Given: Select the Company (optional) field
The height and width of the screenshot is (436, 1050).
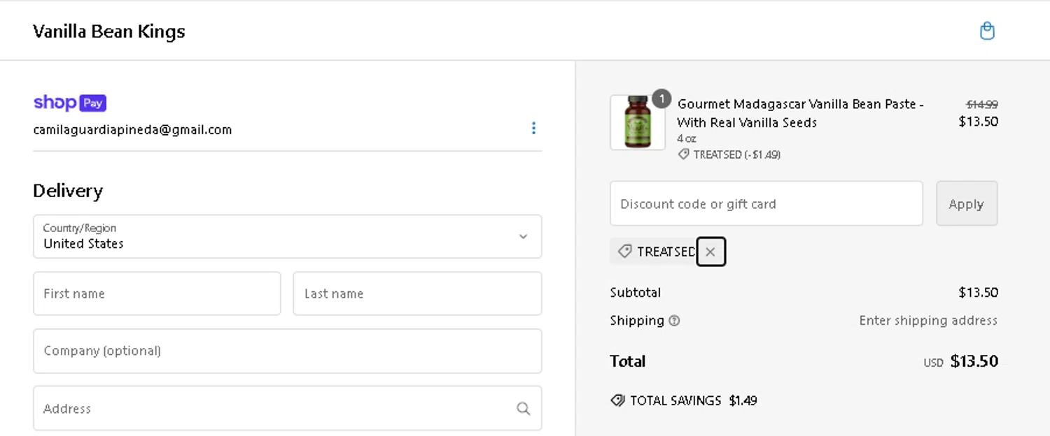Looking at the screenshot, I should point(287,351).
